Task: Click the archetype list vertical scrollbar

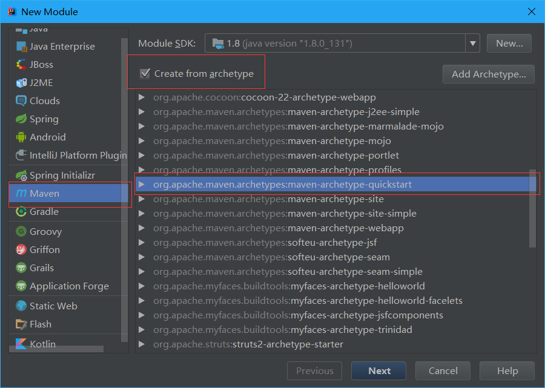Action: pyautogui.click(x=532, y=208)
